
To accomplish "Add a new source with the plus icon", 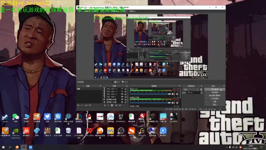I will (x=104, y=105).
